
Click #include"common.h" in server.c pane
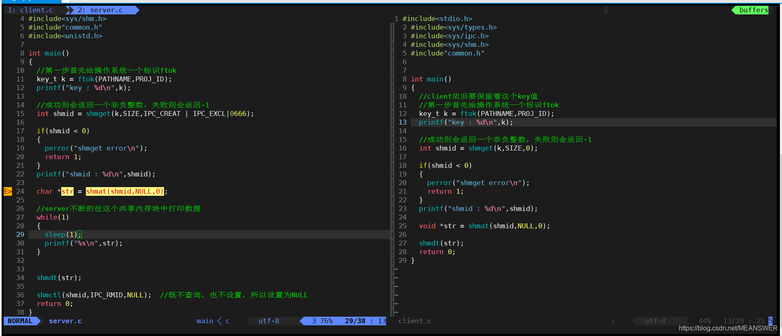pyautogui.click(x=65, y=27)
